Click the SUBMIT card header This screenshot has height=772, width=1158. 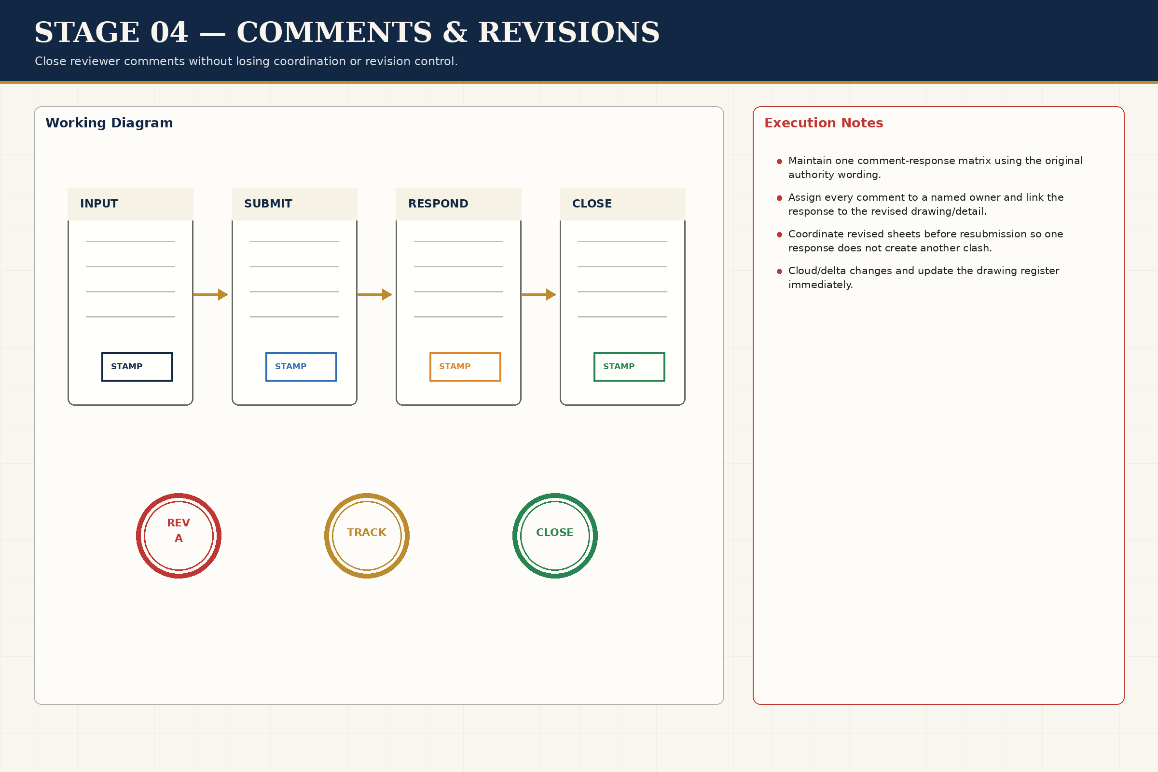pos(294,204)
